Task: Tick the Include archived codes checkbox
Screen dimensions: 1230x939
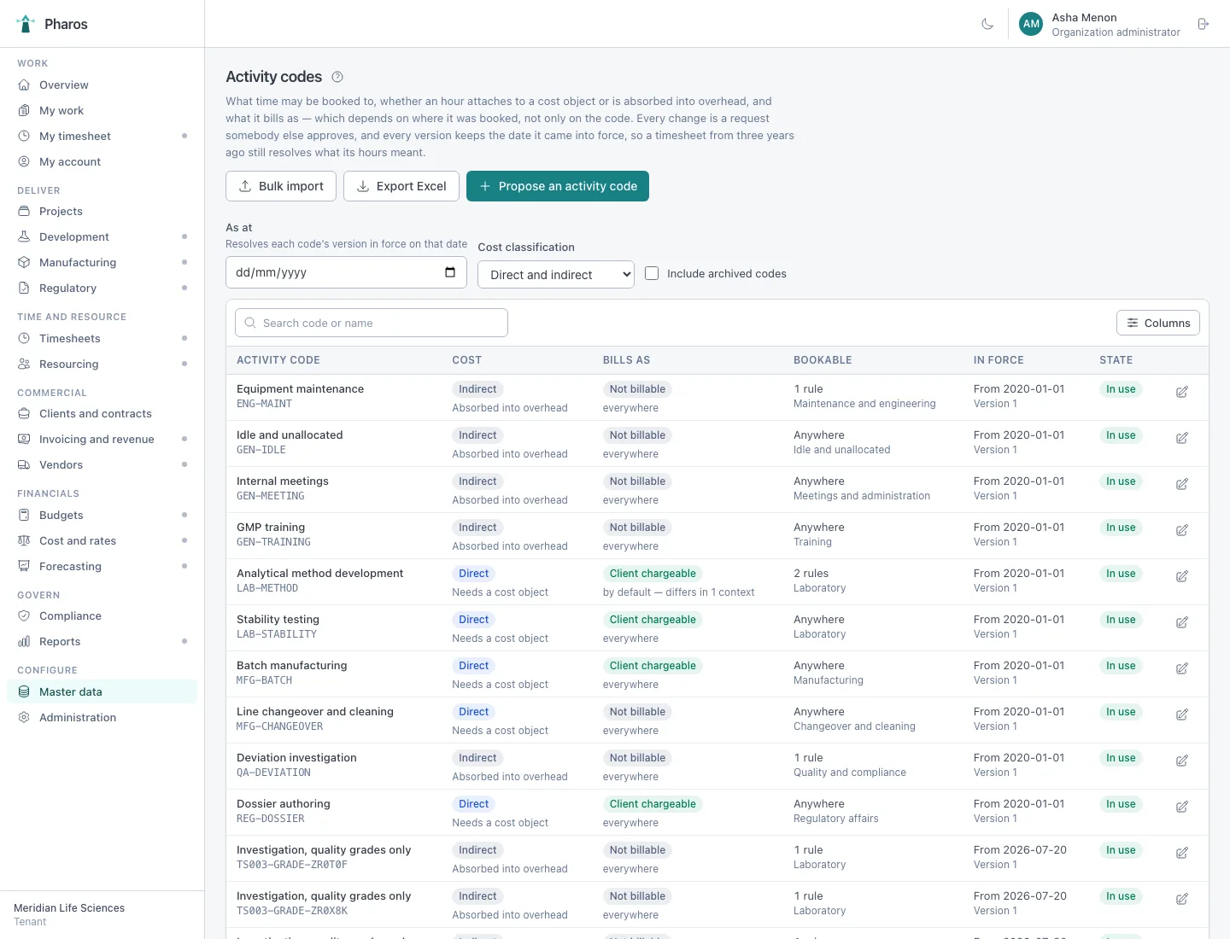Action: (x=652, y=273)
